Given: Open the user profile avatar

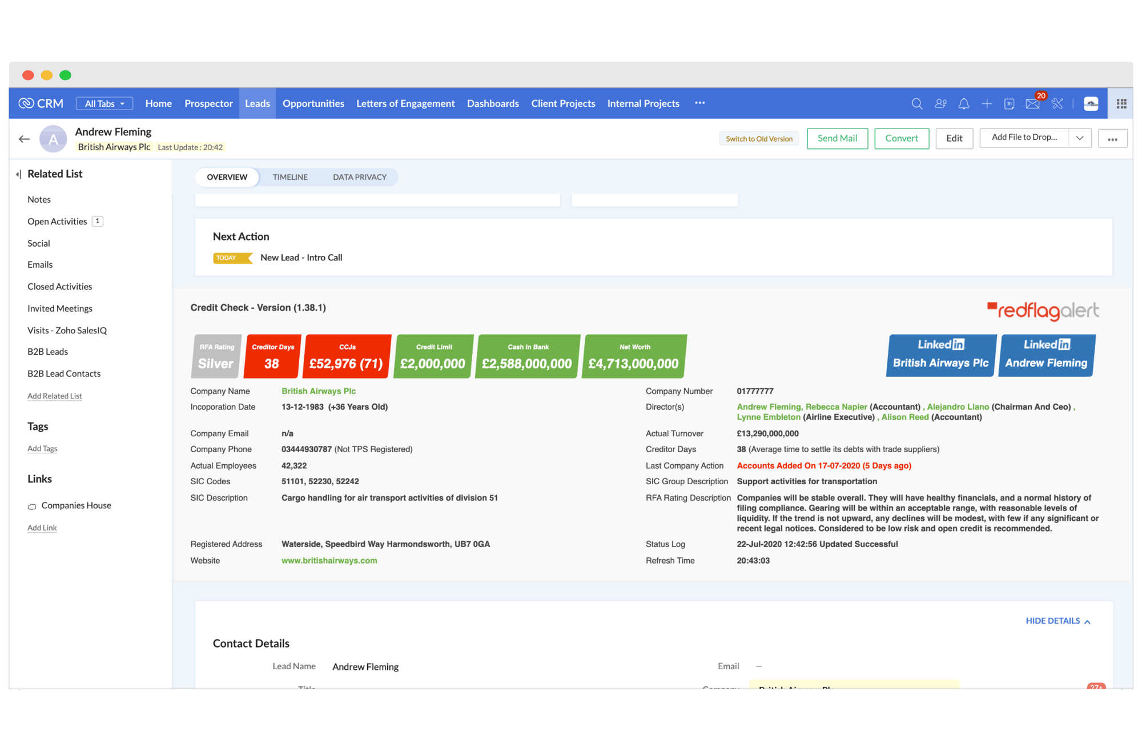Looking at the screenshot, I should click(x=1091, y=103).
